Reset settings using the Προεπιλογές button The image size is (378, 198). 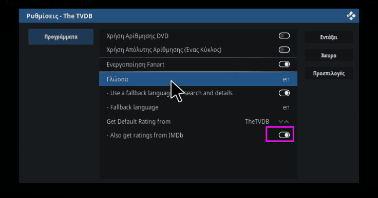[329, 73]
